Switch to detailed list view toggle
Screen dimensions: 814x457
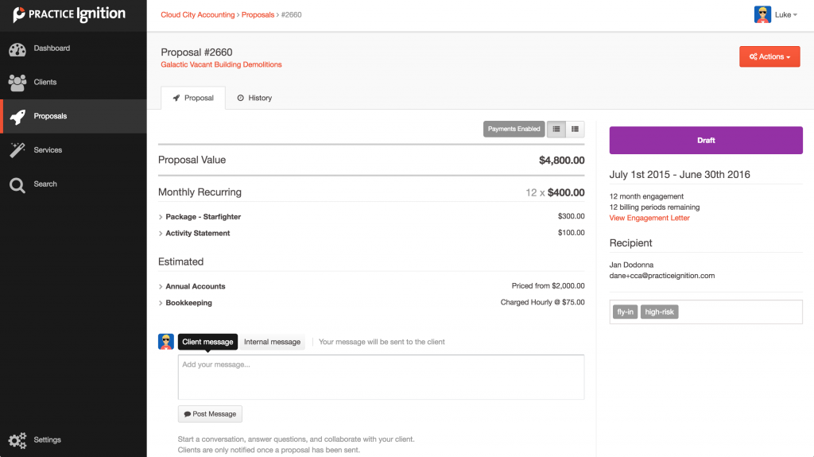point(575,129)
